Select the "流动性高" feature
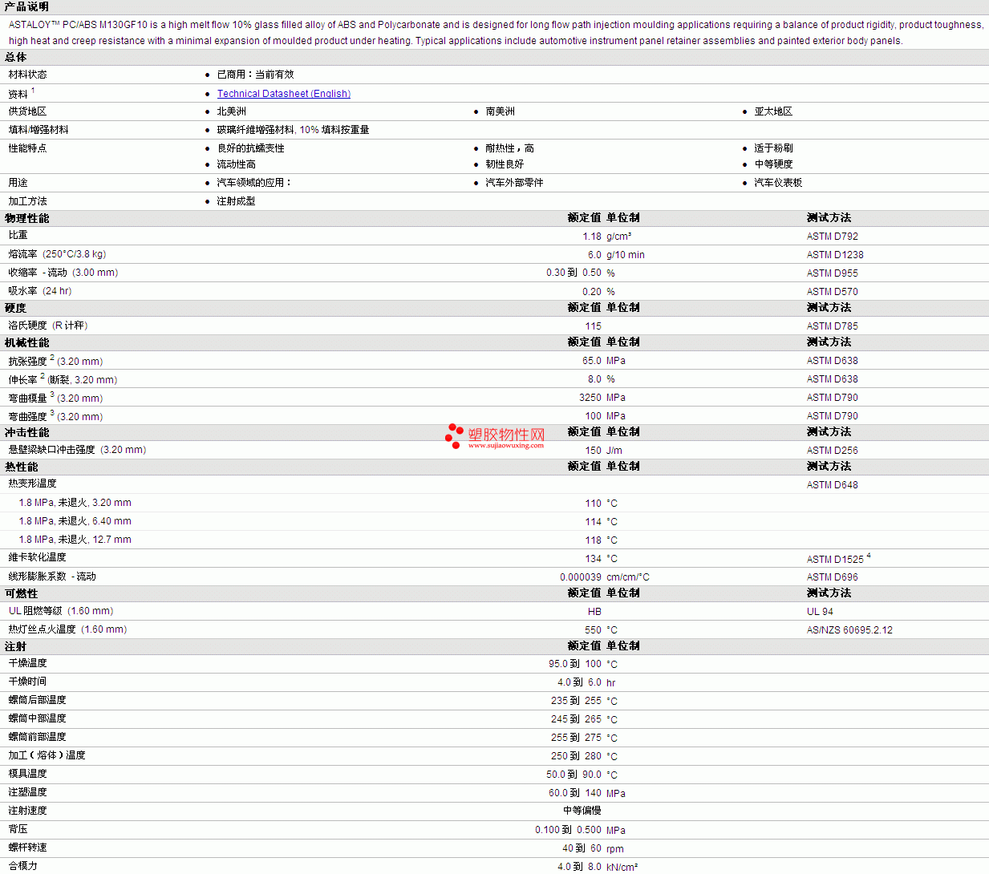 [x=237, y=164]
